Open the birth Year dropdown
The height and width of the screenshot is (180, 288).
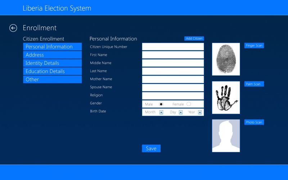click(x=200, y=112)
